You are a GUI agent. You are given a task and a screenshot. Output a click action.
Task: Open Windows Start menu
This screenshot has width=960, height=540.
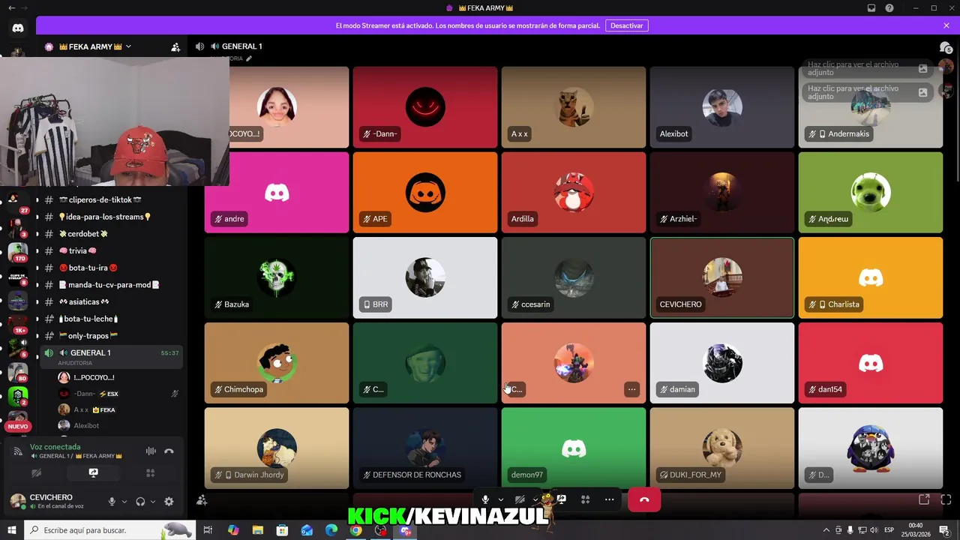pos(12,530)
